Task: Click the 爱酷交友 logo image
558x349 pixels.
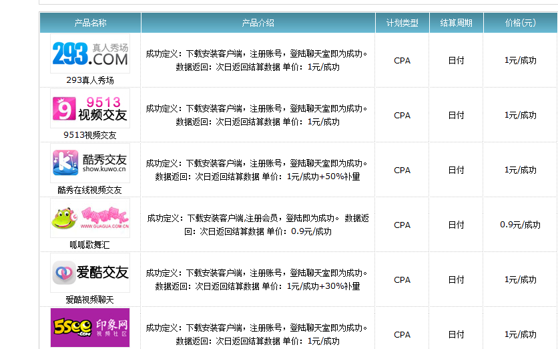Action: coord(90,273)
